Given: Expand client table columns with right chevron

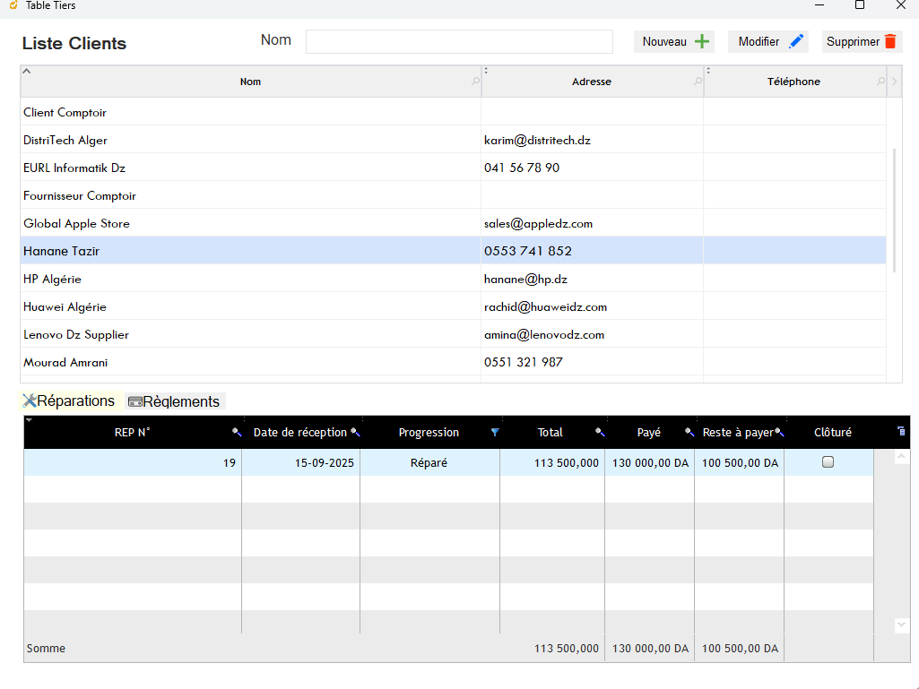Looking at the screenshot, I should pos(893,82).
